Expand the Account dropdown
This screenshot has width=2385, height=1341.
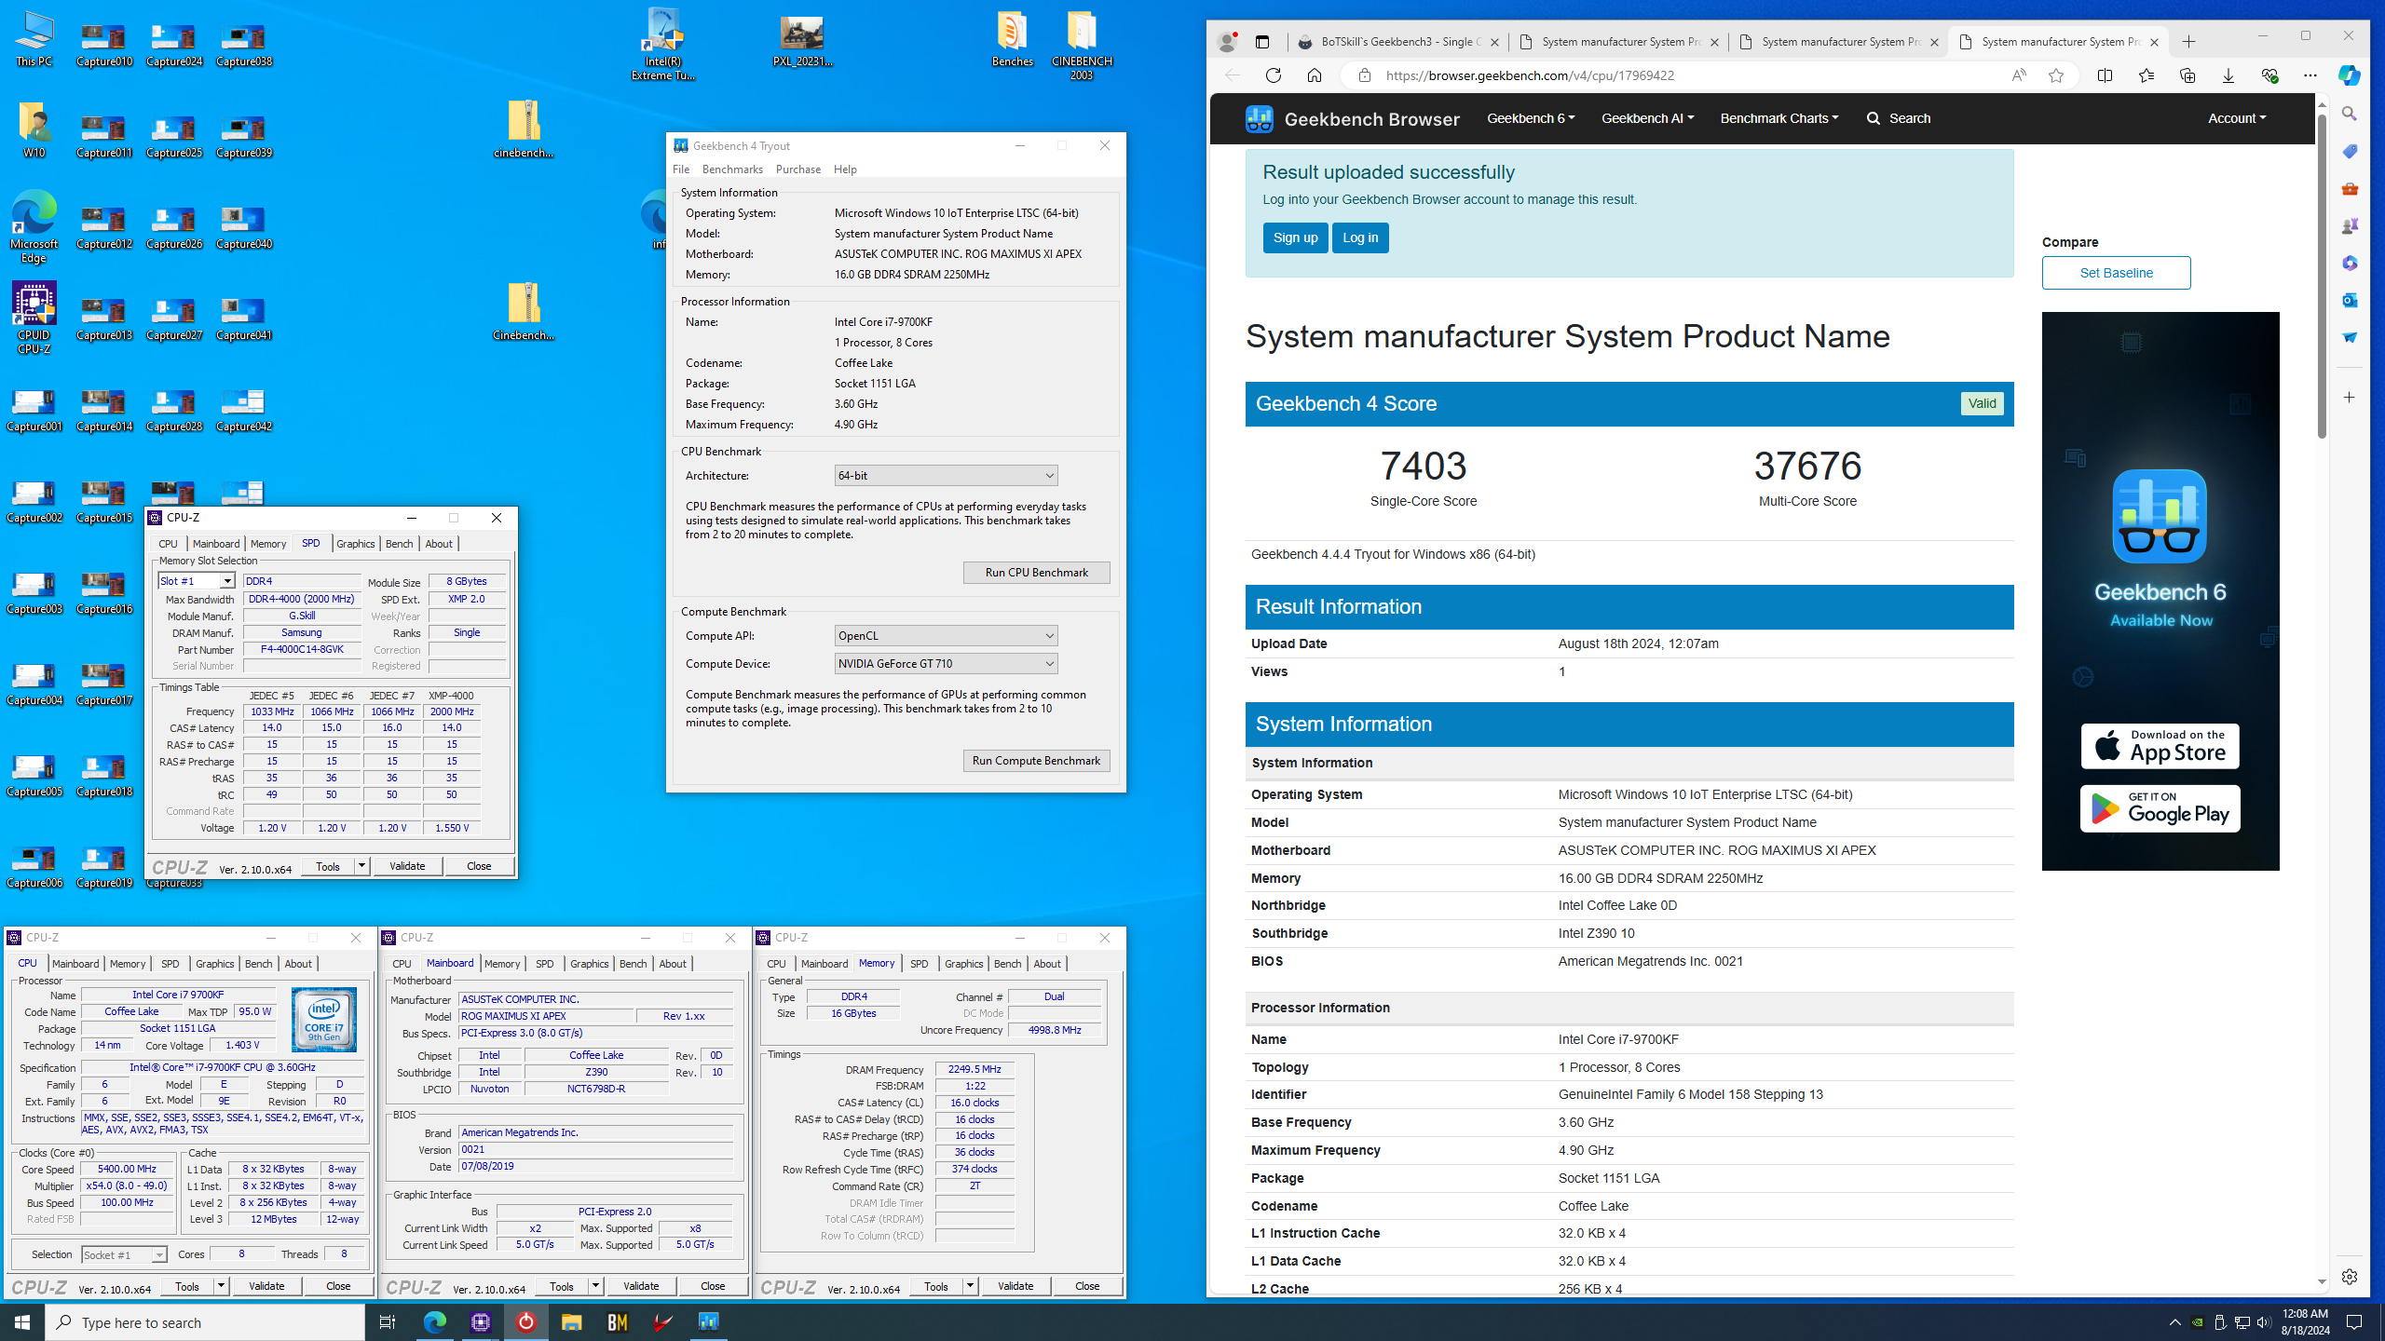click(2237, 118)
